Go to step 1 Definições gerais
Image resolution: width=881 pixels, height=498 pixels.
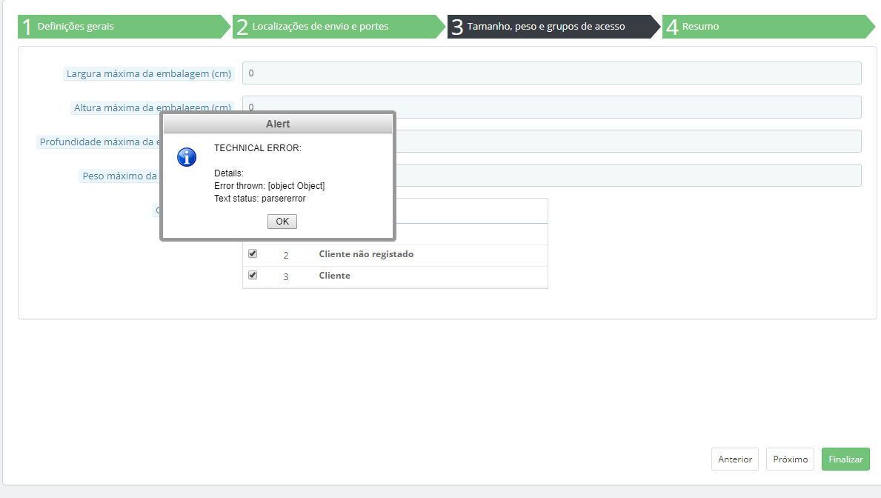(x=124, y=27)
